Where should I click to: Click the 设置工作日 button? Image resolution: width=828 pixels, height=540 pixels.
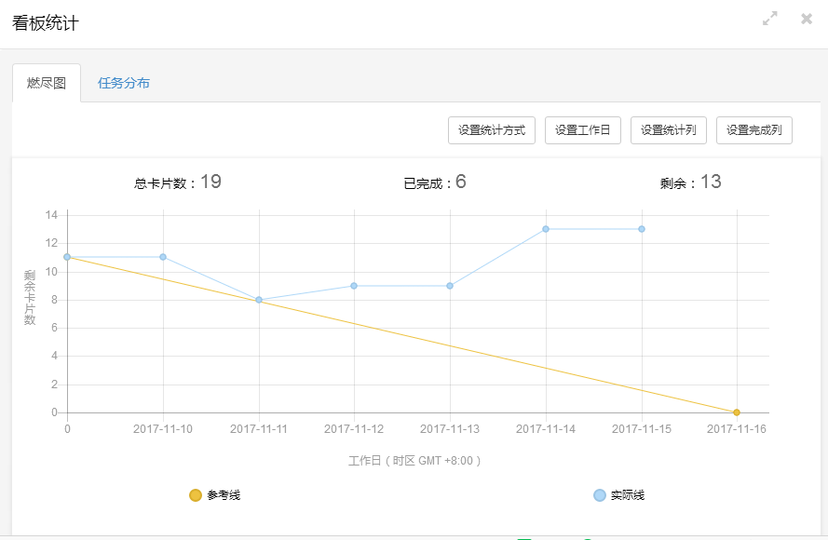tap(582, 129)
